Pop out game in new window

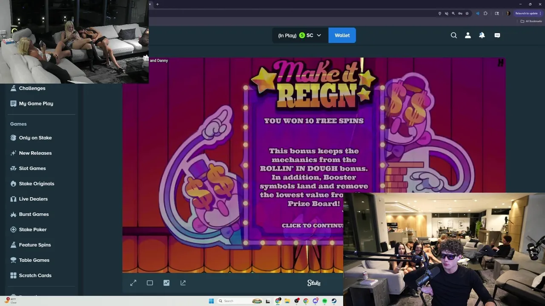[x=183, y=283]
